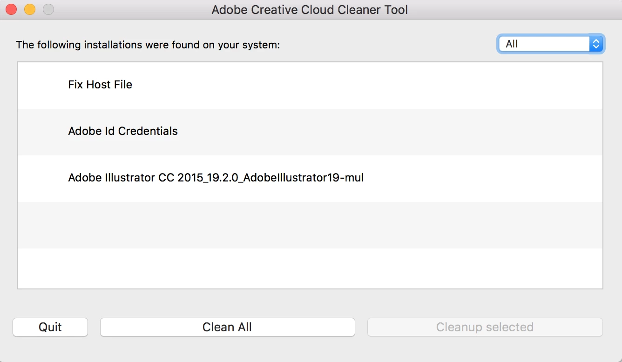Click the installations found label text

[x=148, y=45]
